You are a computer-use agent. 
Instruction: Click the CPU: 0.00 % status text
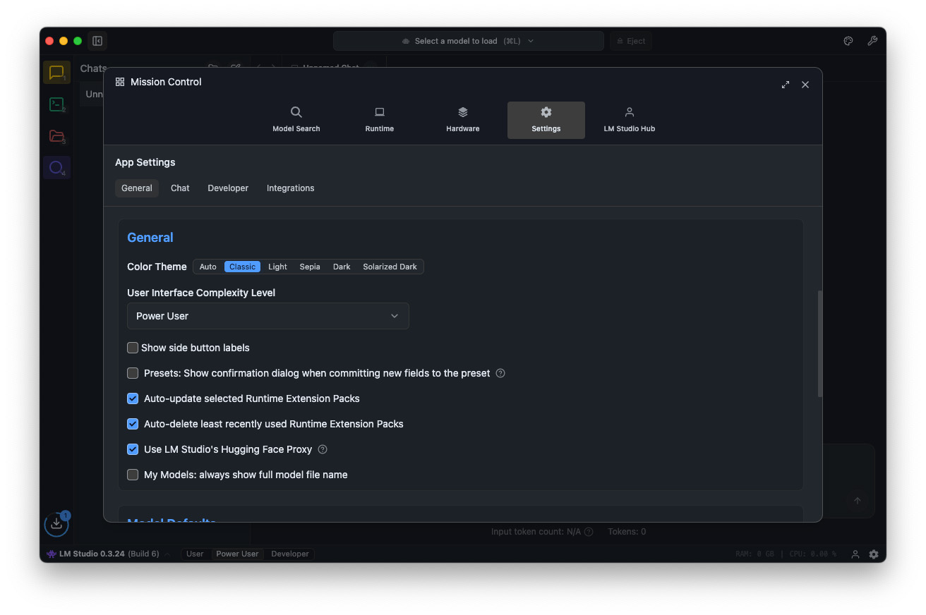(x=812, y=554)
